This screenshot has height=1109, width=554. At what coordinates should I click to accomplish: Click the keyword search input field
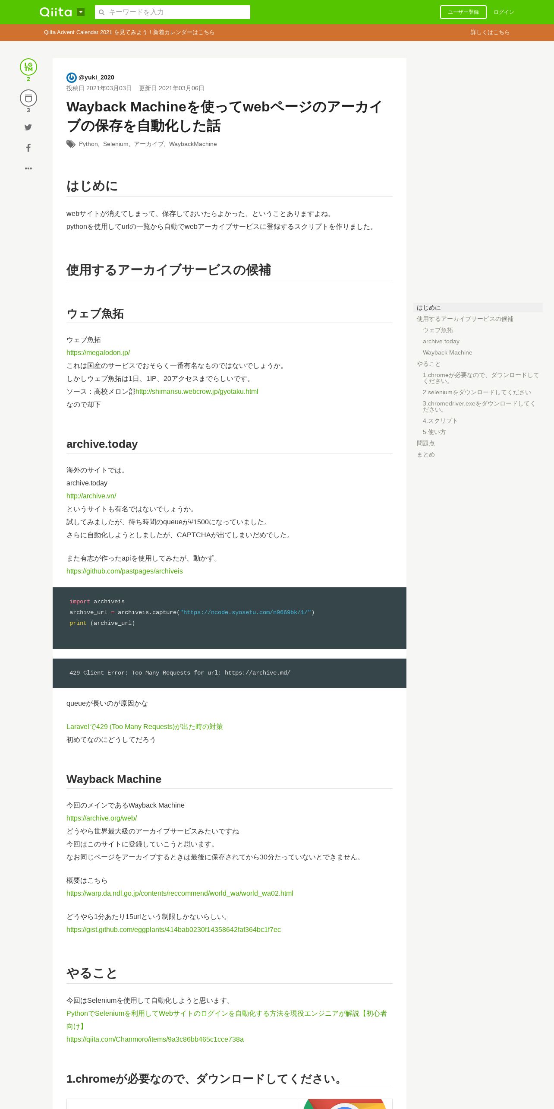pos(173,12)
